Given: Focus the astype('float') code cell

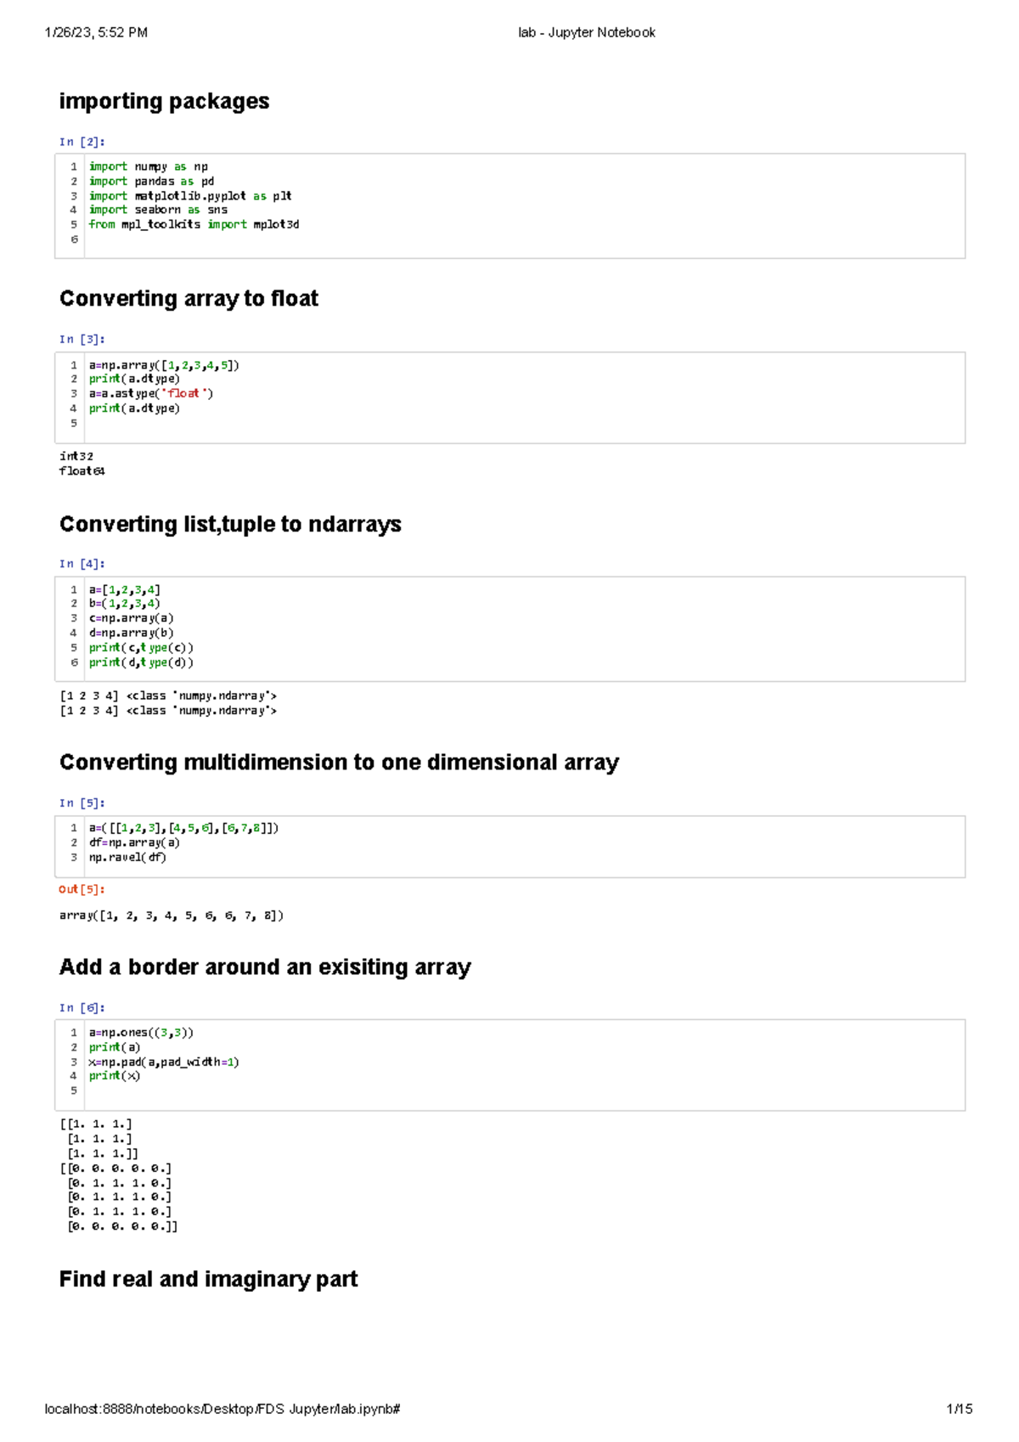Looking at the screenshot, I should pyautogui.click(x=509, y=396).
